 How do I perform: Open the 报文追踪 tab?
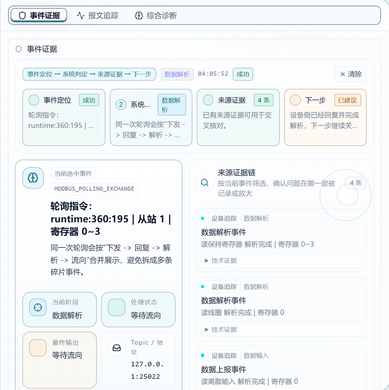click(x=98, y=16)
